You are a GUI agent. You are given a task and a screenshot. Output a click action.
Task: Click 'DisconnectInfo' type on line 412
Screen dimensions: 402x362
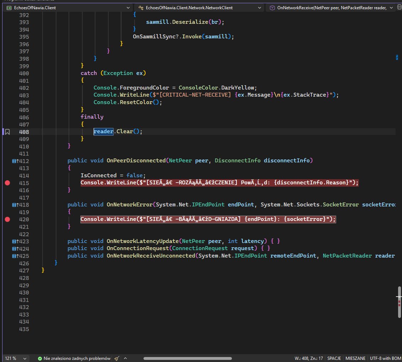(238, 161)
